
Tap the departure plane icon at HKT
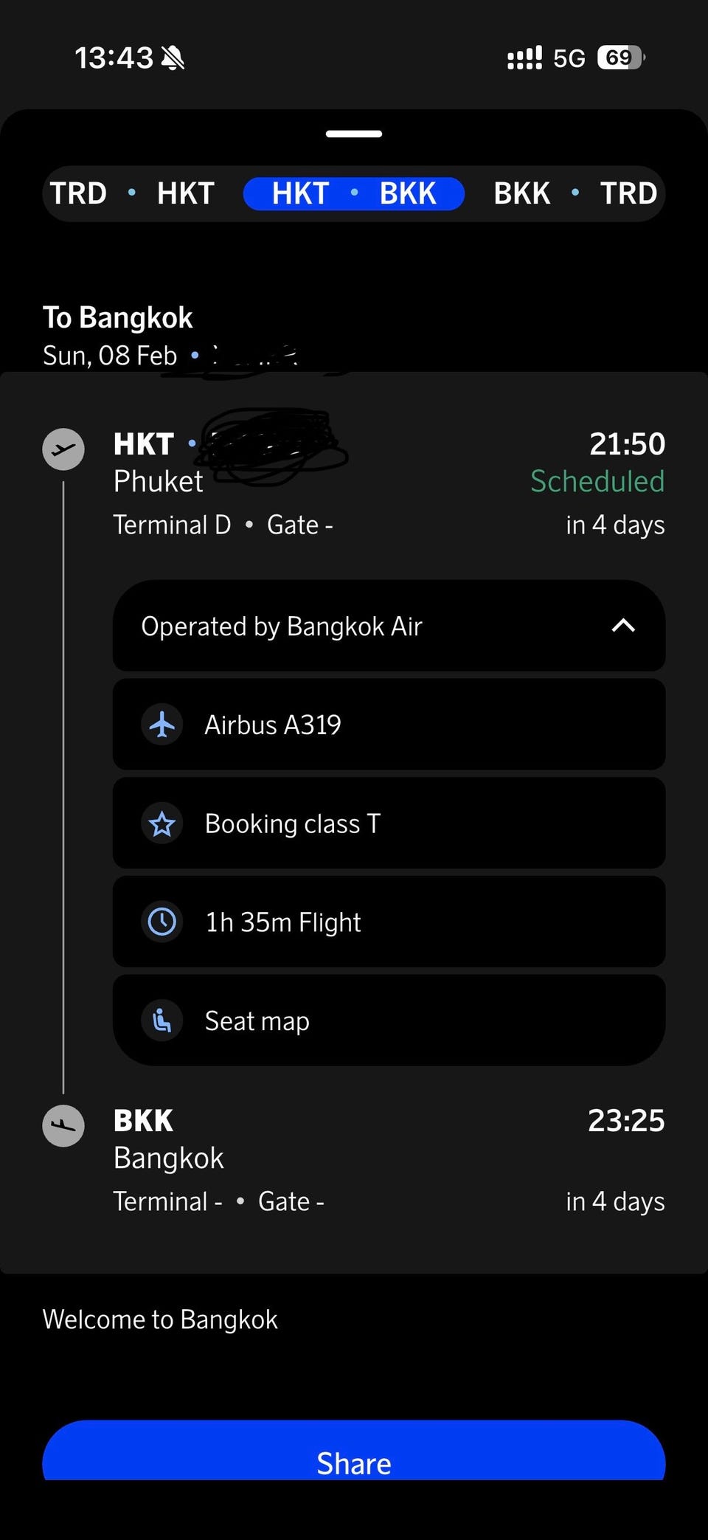point(63,449)
